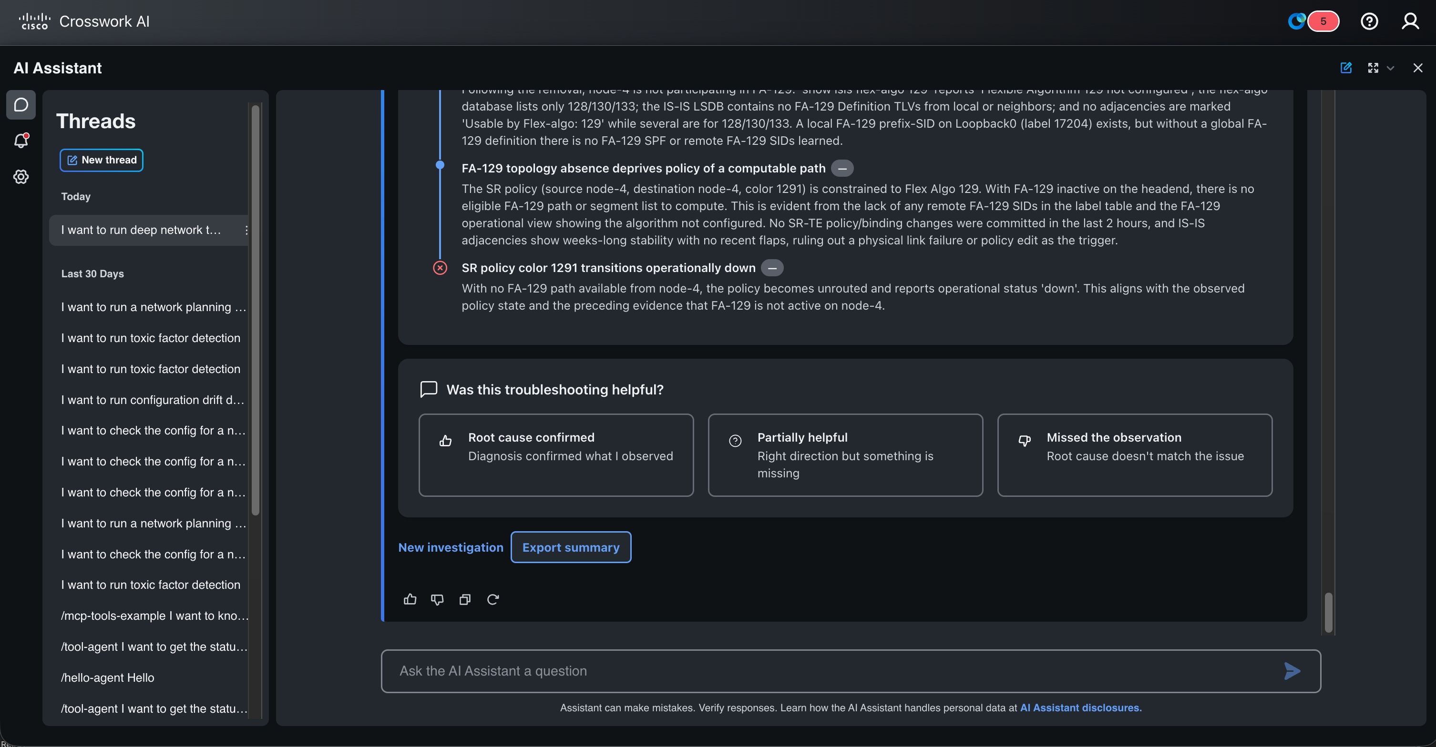Image resolution: width=1436 pixels, height=747 pixels.
Task: Copy the assistant response
Action: (x=465, y=599)
